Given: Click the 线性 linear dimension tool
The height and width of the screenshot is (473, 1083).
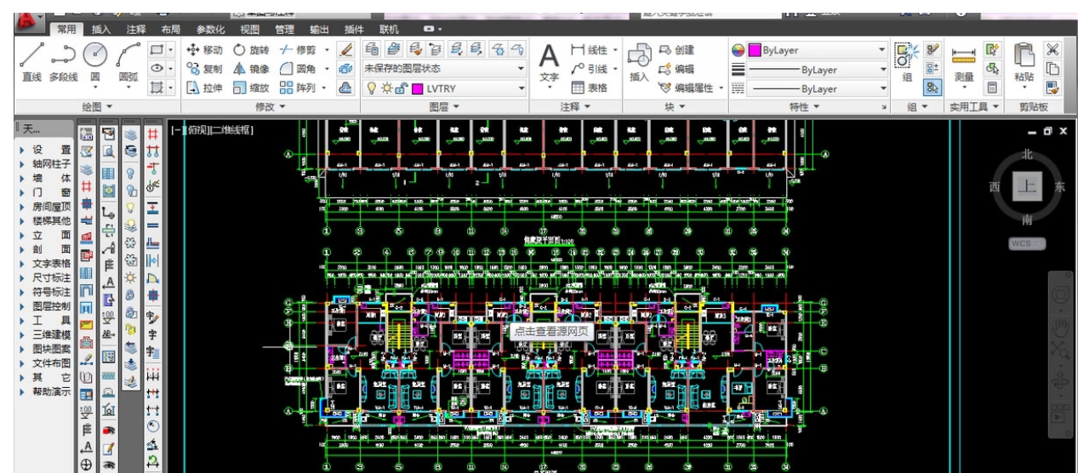Looking at the screenshot, I should [x=590, y=51].
